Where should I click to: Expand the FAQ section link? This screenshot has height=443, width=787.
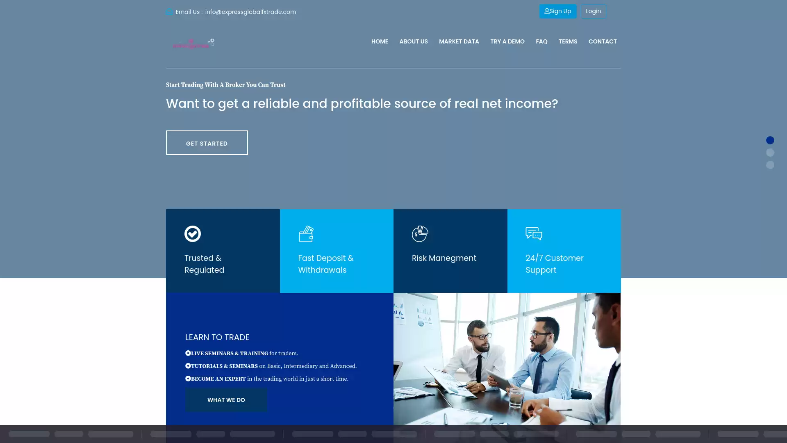[541, 42]
